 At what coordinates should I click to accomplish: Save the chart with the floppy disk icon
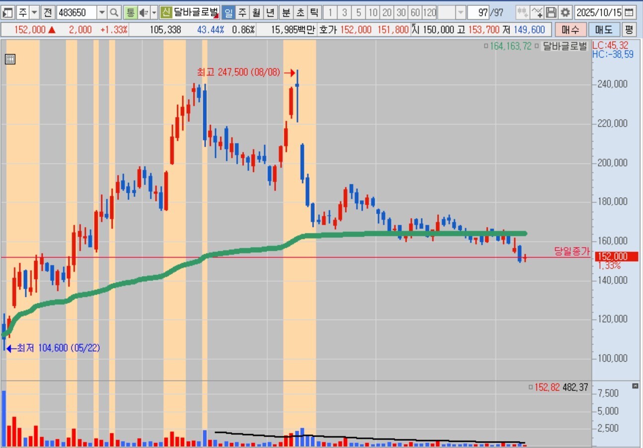551,12
